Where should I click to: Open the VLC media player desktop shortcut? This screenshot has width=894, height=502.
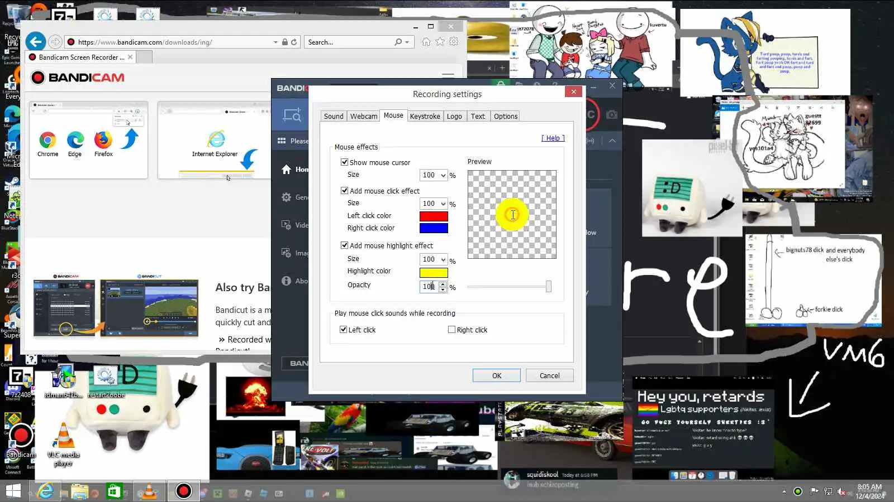click(x=64, y=444)
